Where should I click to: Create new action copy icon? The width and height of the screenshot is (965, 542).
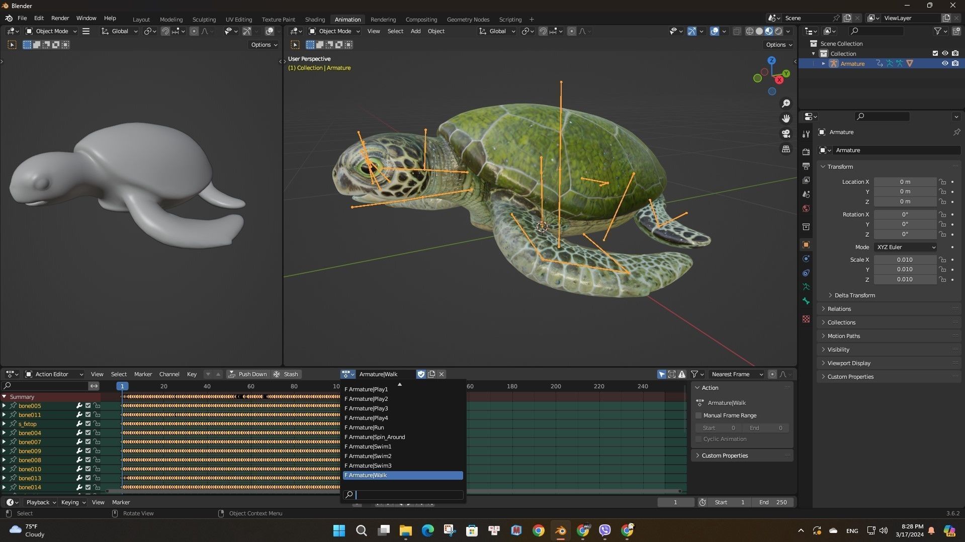[x=431, y=374]
